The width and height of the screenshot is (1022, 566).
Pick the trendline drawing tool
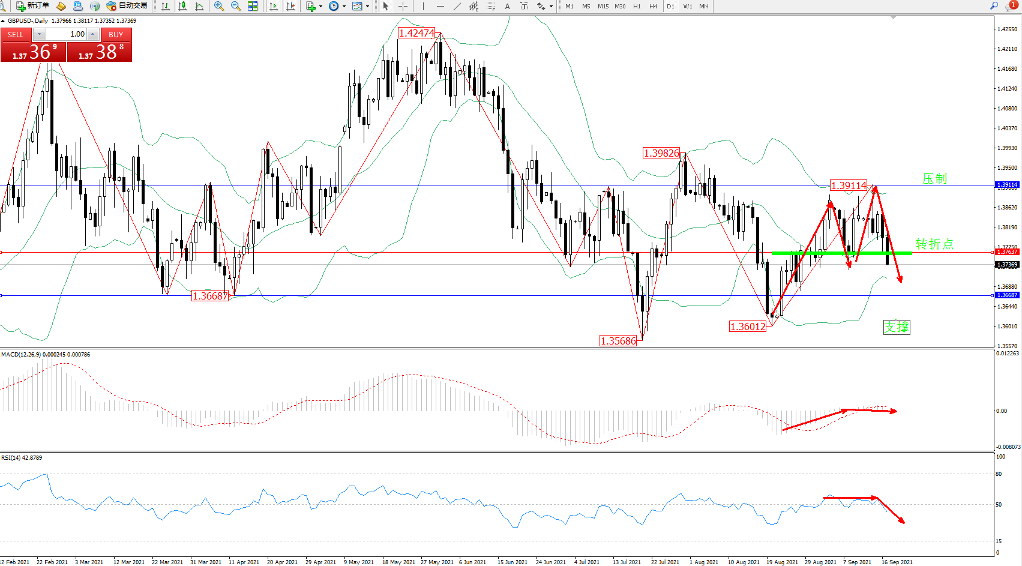[457, 6]
